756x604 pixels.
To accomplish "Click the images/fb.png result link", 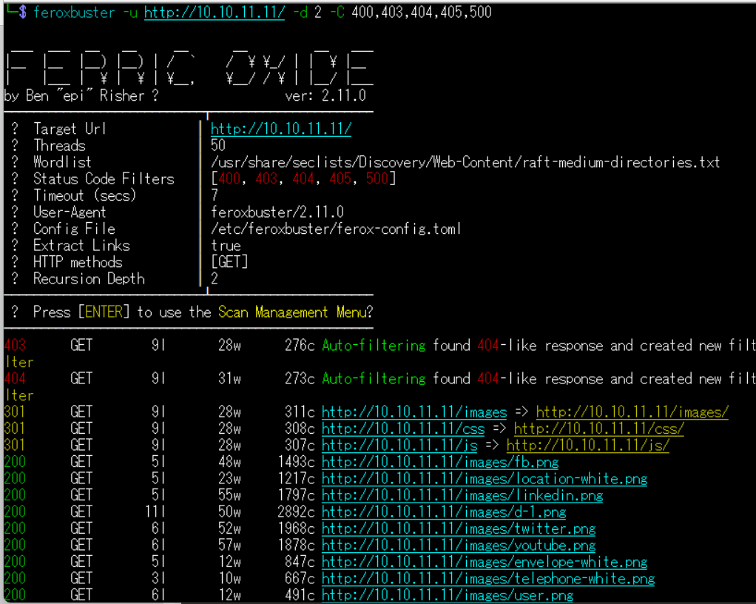I will 440,462.
